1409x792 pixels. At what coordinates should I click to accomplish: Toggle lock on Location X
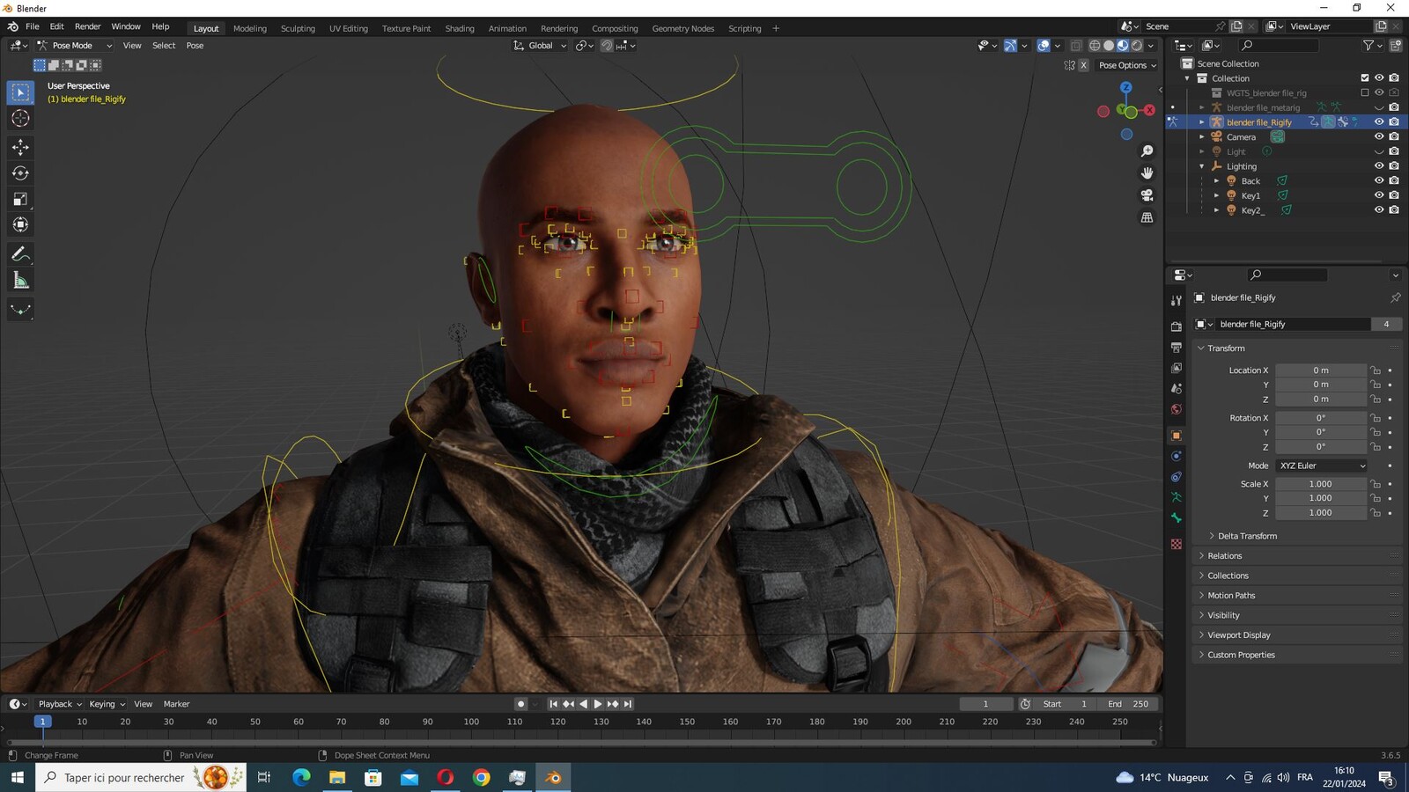click(x=1376, y=370)
